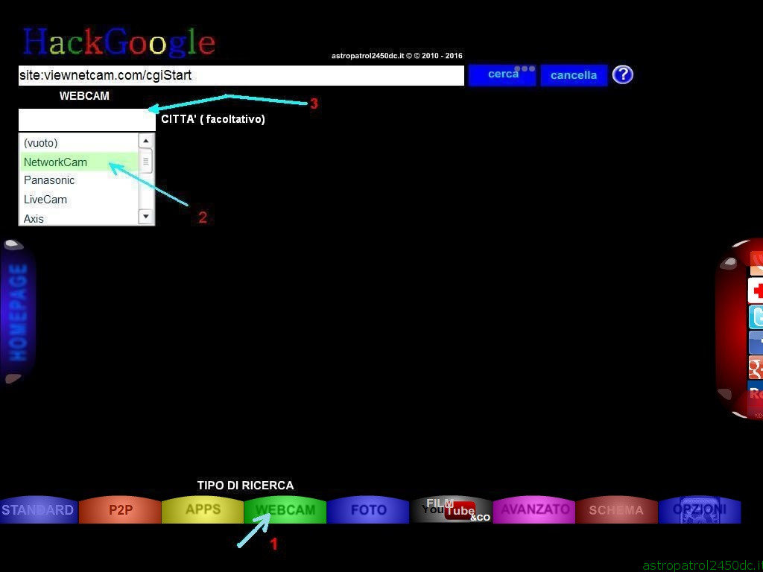The height and width of the screenshot is (572, 763).
Task: Focus the empty field above the webcam list
Action: (86, 120)
